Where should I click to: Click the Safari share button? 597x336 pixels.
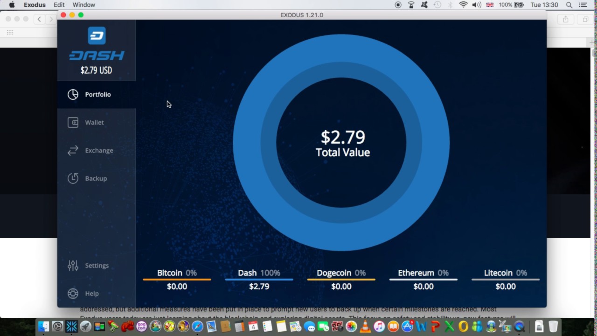pyautogui.click(x=566, y=19)
